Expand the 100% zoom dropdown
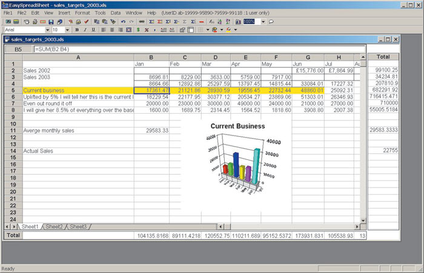Screen dimensions: 424x273 coord(263,21)
